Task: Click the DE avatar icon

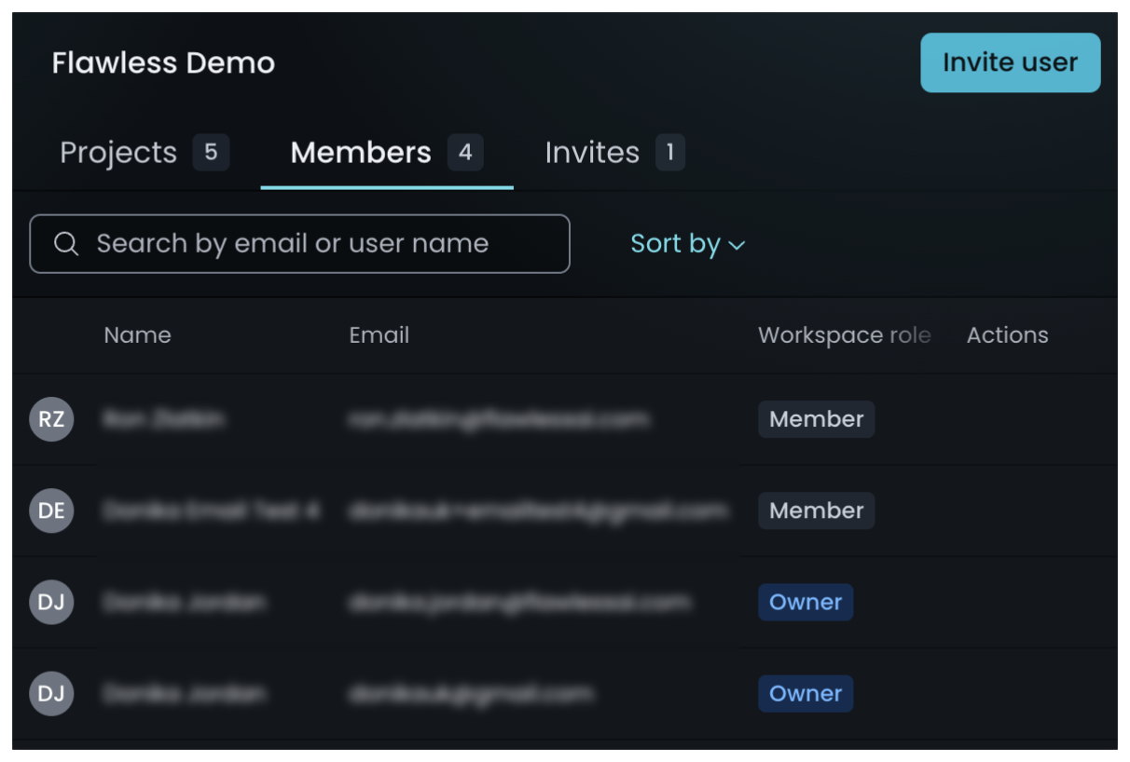Action: point(51,510)
